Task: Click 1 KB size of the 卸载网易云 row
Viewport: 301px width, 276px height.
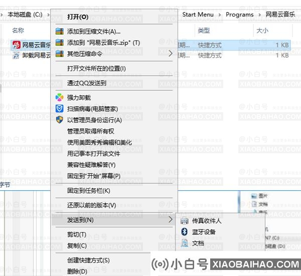Action: point(282,56)
